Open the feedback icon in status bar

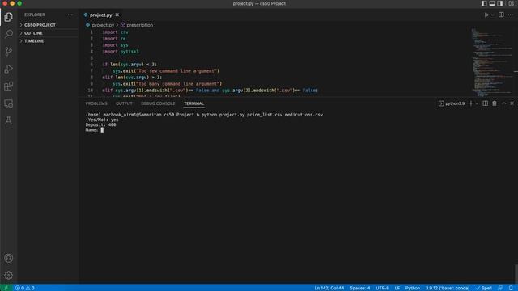pyautogui.click(x=500, y=288)
